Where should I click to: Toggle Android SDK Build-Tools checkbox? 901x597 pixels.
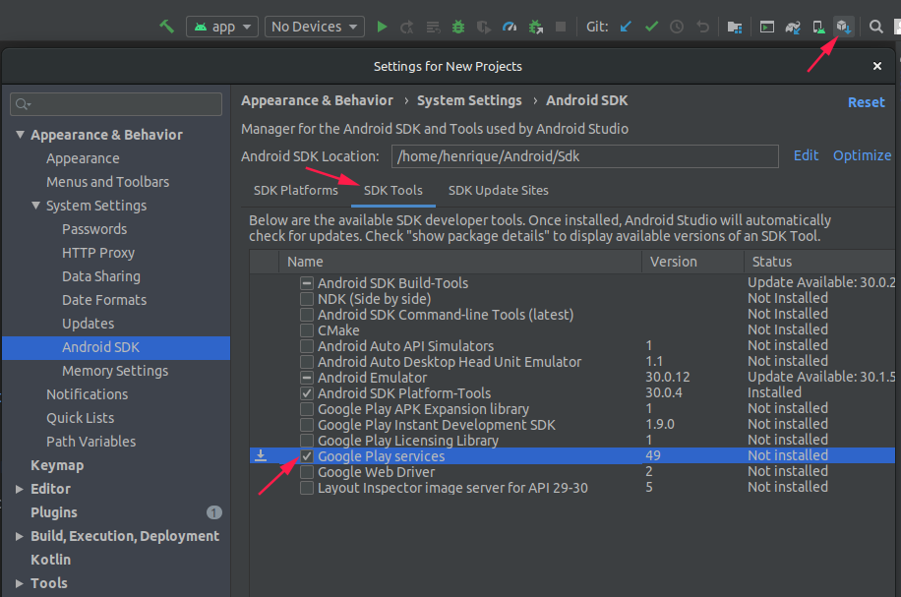[x=307, y=283]
